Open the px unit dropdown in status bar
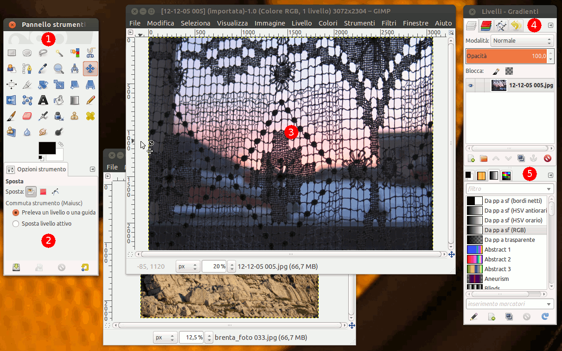This screenshot has height=351, width=562. 188,266
